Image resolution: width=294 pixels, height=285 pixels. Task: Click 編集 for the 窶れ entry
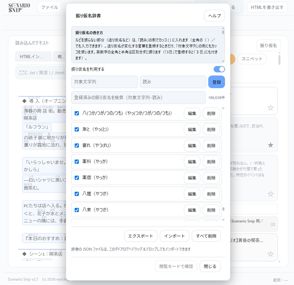(192, 146)
